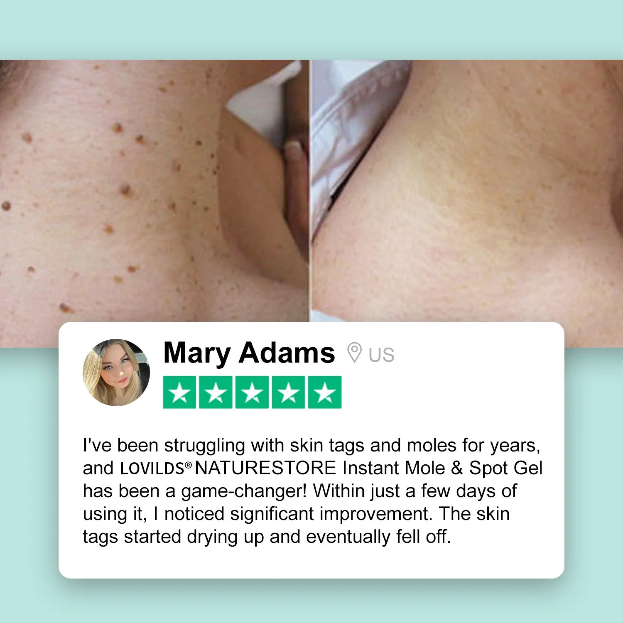Open the before photo with moles
The height and width of the screenshot is (623, 623).
tap(154, 191)
